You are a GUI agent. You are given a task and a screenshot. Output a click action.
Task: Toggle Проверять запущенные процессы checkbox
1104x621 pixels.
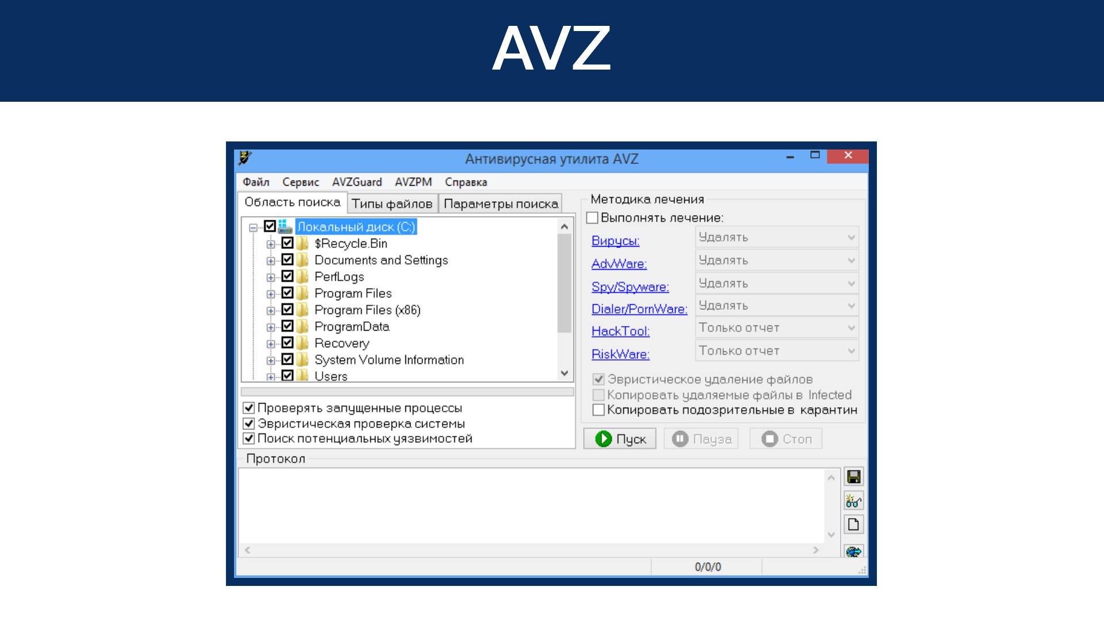[249, 408]
